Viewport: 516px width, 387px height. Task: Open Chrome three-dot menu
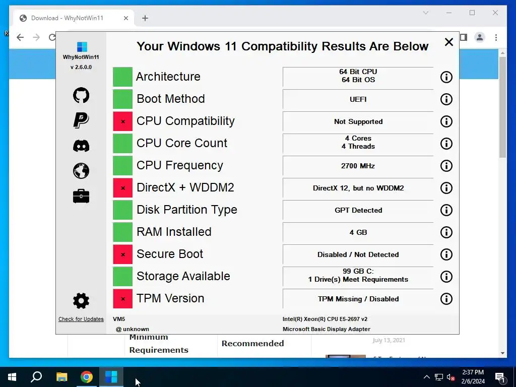pos(496,37)
